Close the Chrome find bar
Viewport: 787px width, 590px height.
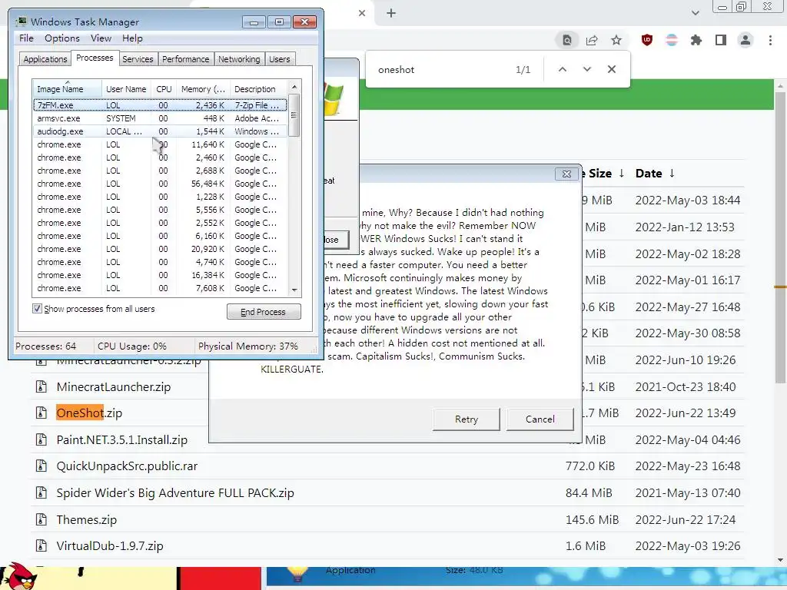(x=611, y=69)
